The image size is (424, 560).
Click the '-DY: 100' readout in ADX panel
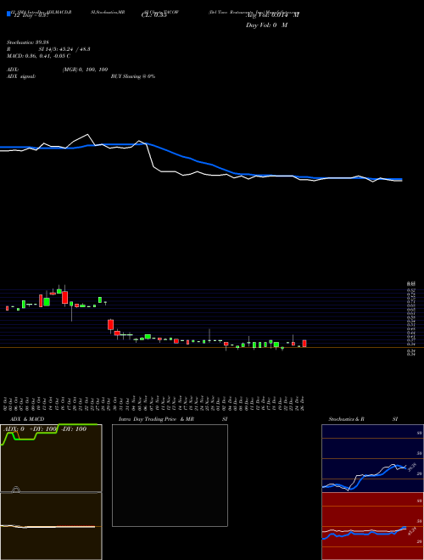click(x=75, y=429)
